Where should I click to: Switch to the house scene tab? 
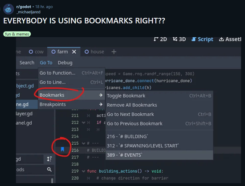94,51
